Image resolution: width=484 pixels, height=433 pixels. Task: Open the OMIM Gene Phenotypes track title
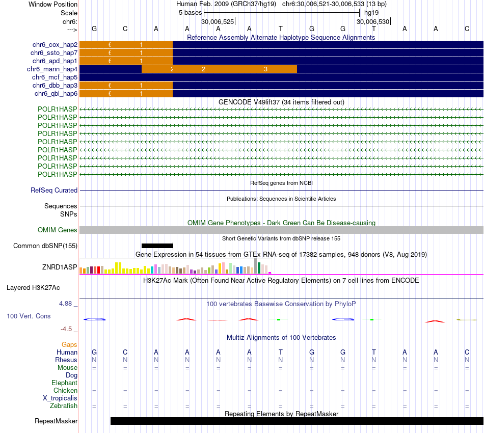pyautogui.click(x=281, y=223)
